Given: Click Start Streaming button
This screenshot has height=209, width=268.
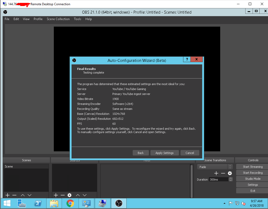Looking at the screenshot, I should (253, 167).
